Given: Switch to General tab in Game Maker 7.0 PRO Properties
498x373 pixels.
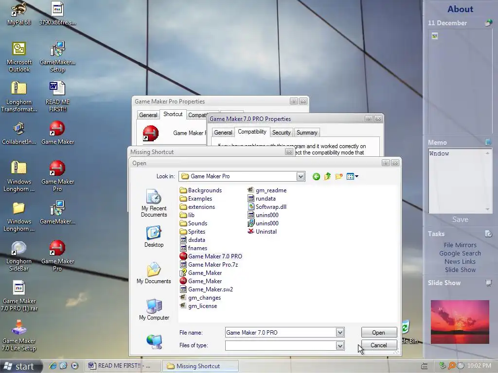Looking at the screenshot, I should click(x=223, y=133).
